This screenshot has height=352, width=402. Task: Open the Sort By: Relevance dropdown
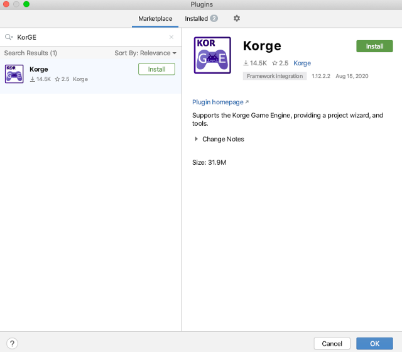[145, 53]
